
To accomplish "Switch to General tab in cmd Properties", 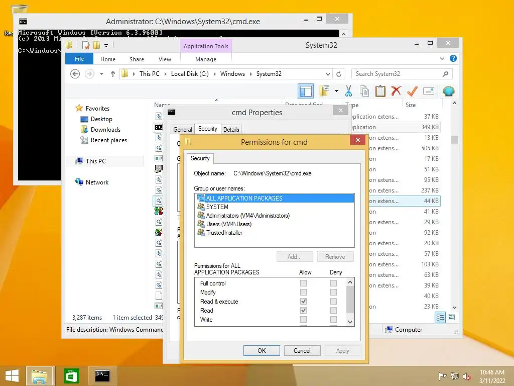I will (183, 129).
